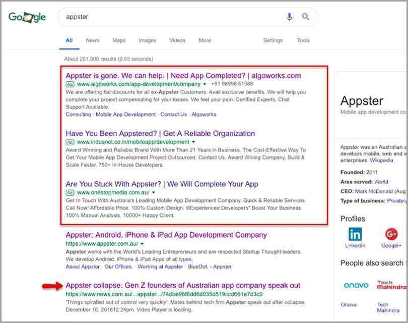Select the All tab
408x323 pixels.
pyautogui.click(x=69, y=40)
